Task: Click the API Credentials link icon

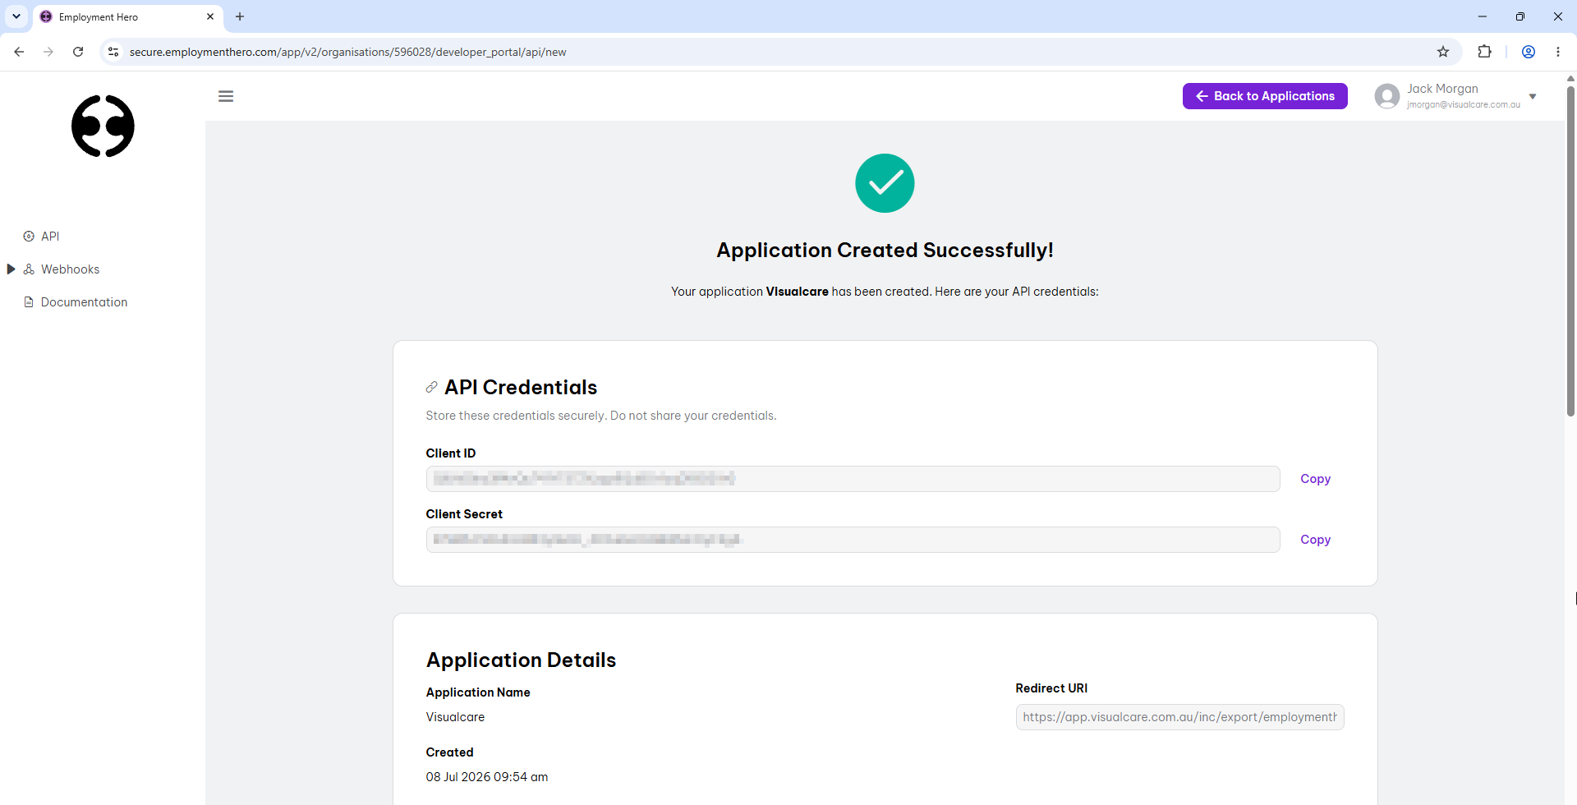Action: pos(432,387)
